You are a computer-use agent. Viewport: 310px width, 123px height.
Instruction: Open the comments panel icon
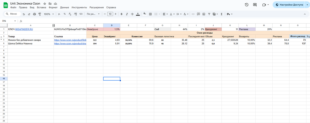coord(255,5)
